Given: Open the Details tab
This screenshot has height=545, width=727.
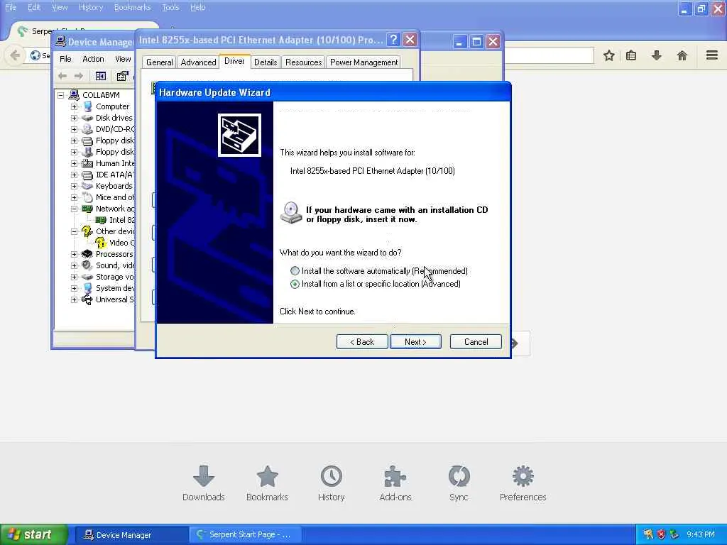Looking at the screenshot, I should [266, 62].
